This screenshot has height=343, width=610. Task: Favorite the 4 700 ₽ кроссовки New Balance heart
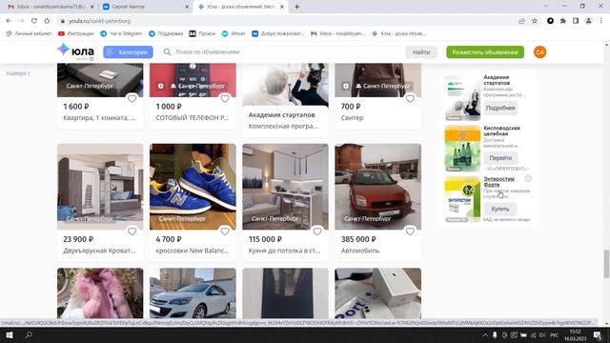(225, 232)
